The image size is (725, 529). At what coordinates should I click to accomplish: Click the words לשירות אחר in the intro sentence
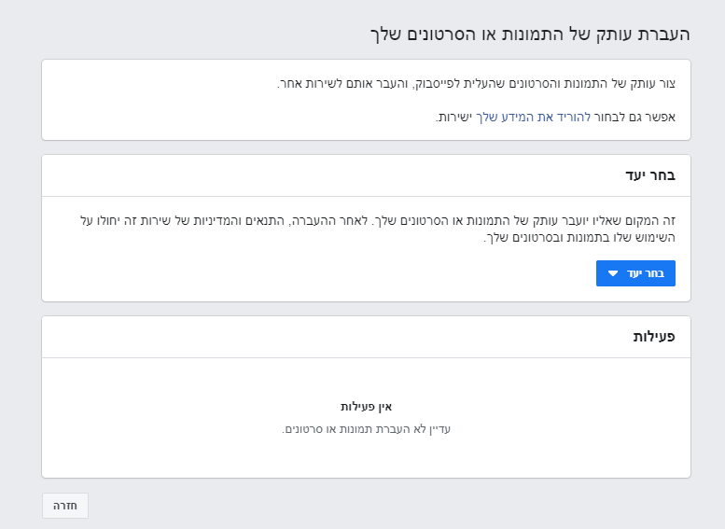click(x=309, y=84)
